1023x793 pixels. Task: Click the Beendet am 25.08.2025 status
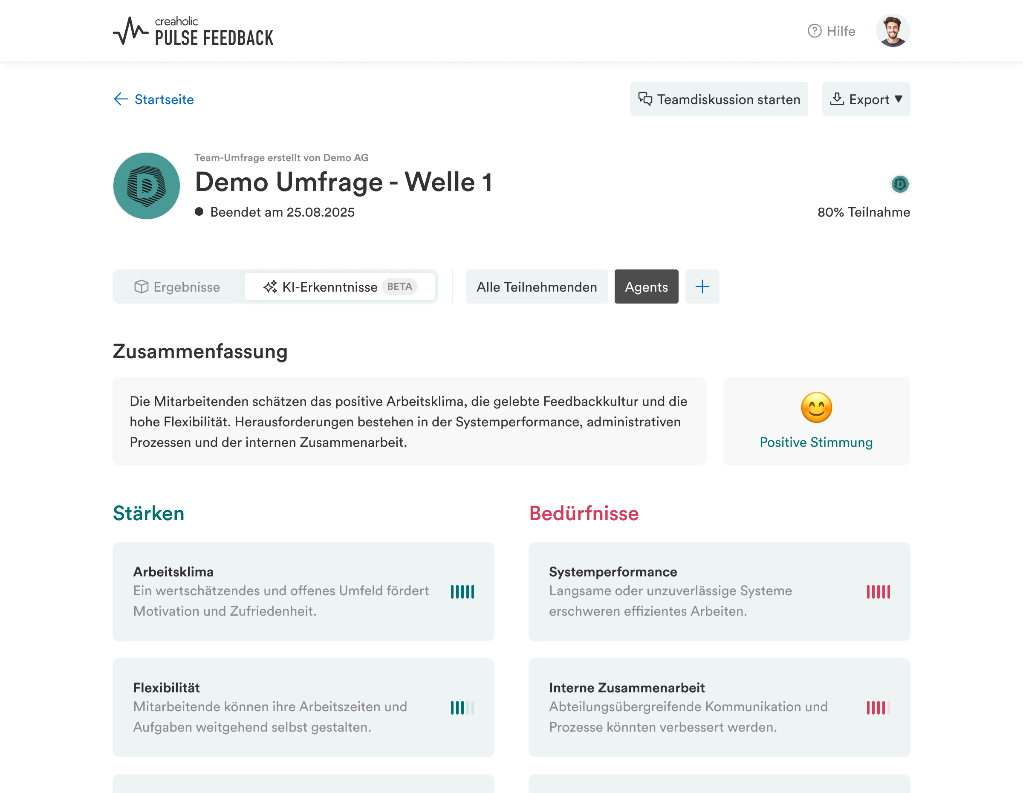point(275,212)
